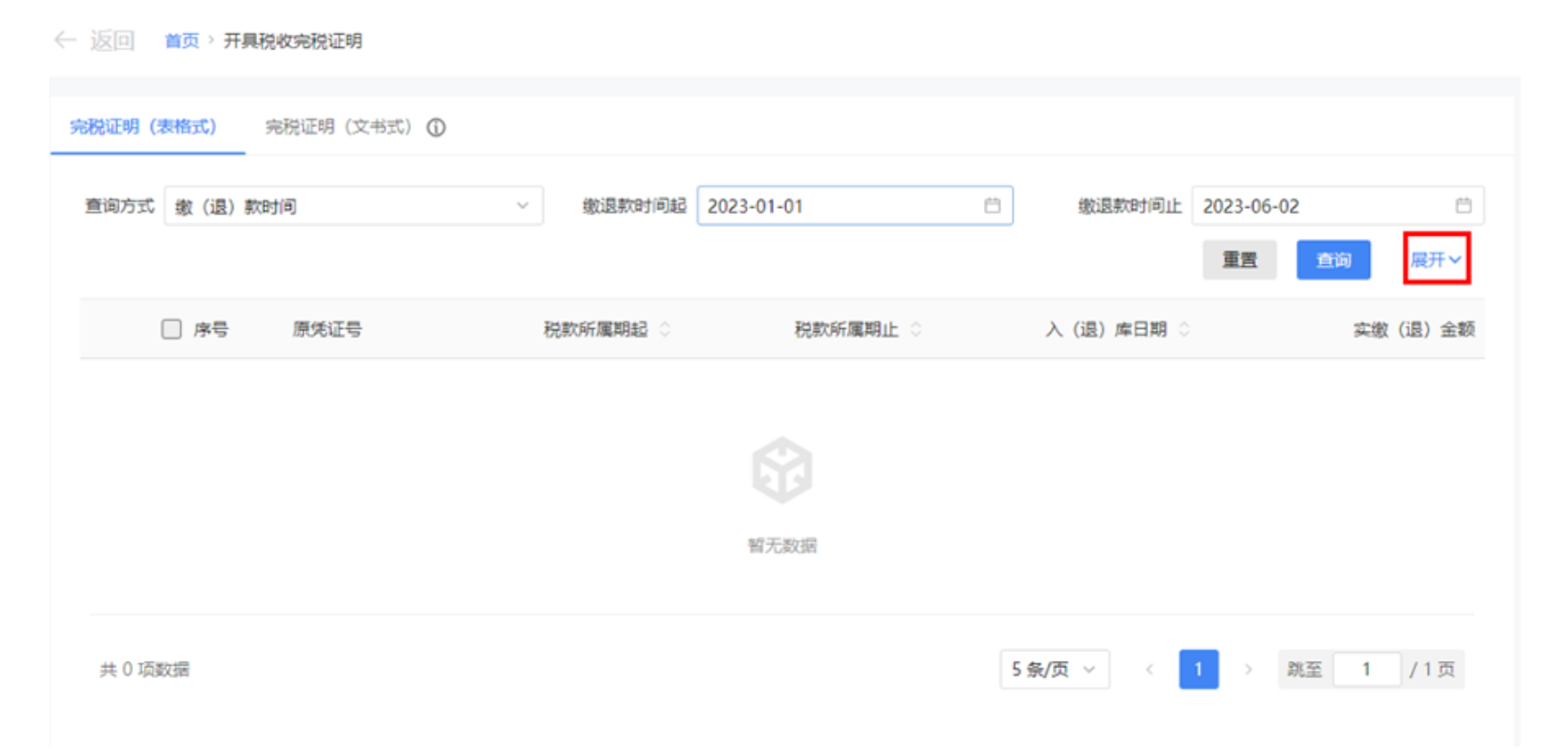Go to previous page arrow
This screenshot has width=1548, height=749.
[x=1149, y=669]
